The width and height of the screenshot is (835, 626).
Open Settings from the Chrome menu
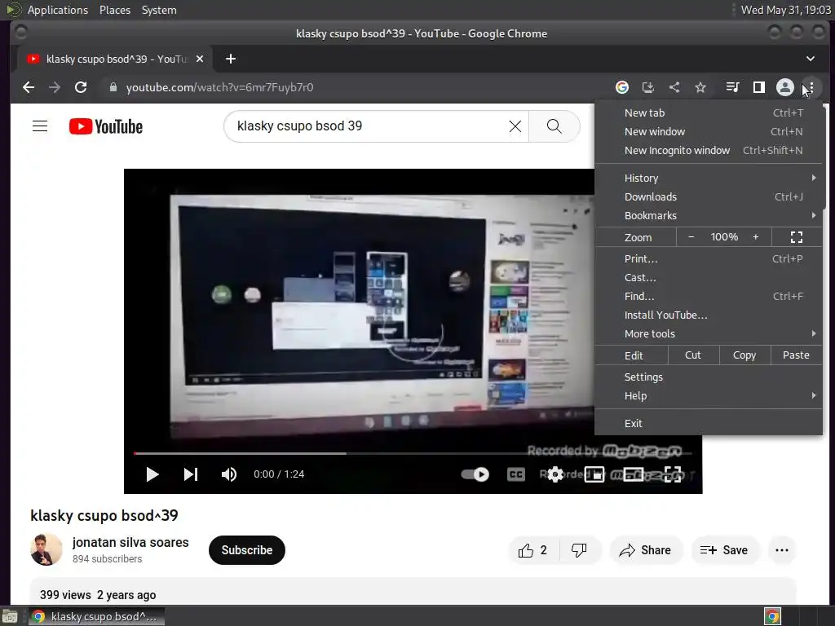click(709, 377)
